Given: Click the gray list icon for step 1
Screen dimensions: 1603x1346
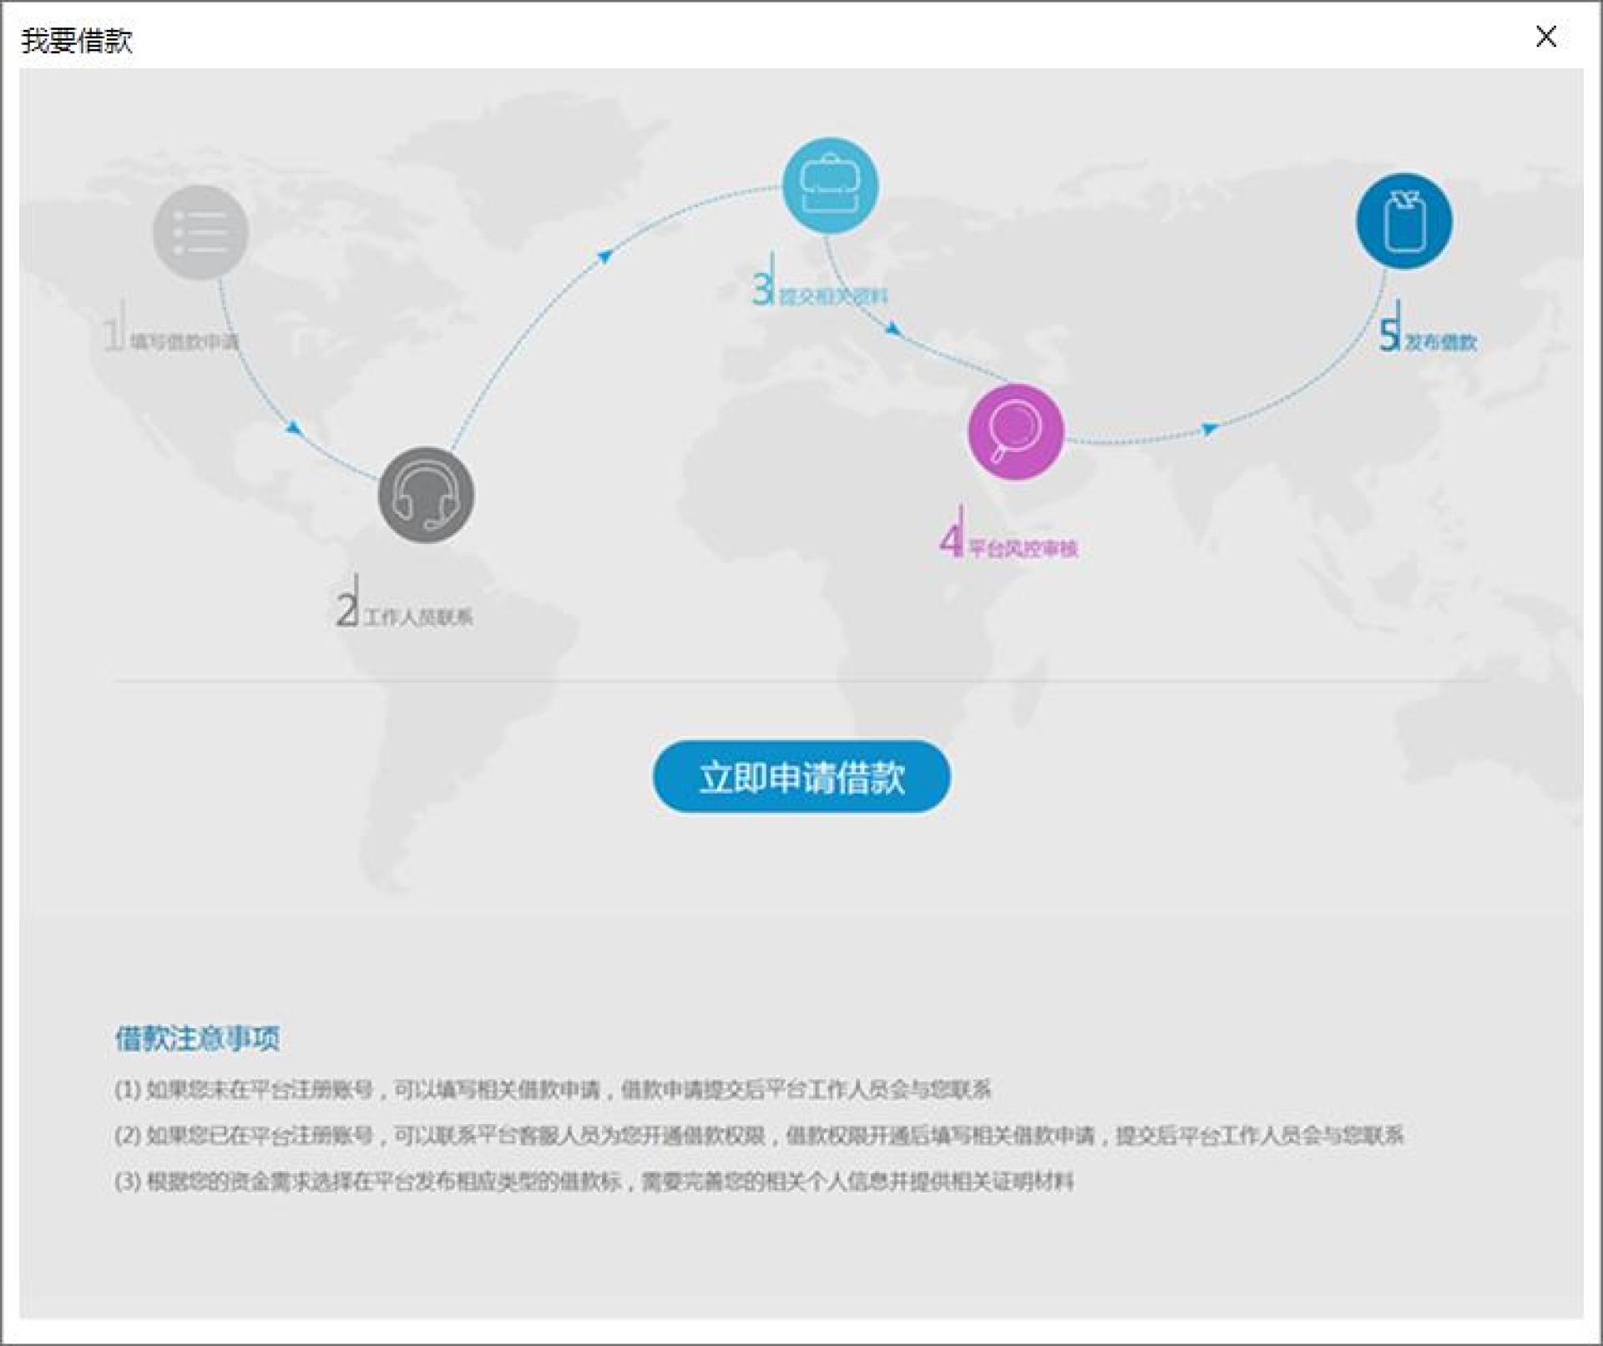Looking at the screenshot, I should click(x=200, y=232).
